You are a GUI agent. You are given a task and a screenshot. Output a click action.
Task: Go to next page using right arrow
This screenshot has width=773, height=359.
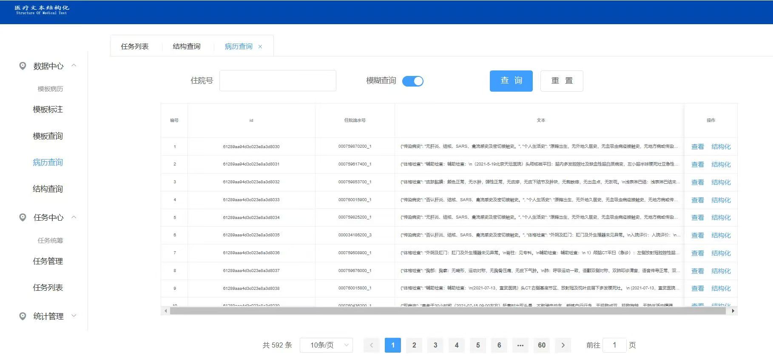(x=563, y=345)
